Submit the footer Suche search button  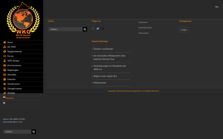[x=85, y=29]
